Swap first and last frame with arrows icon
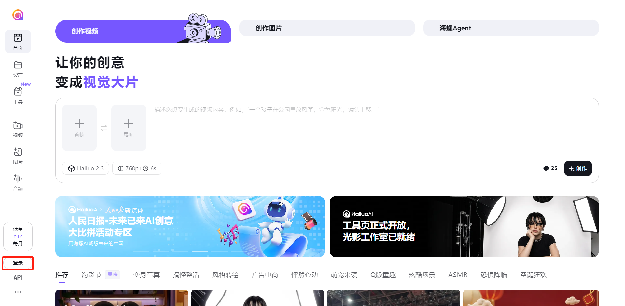Viewport: 625px width, 306px height. coord(104,128)
